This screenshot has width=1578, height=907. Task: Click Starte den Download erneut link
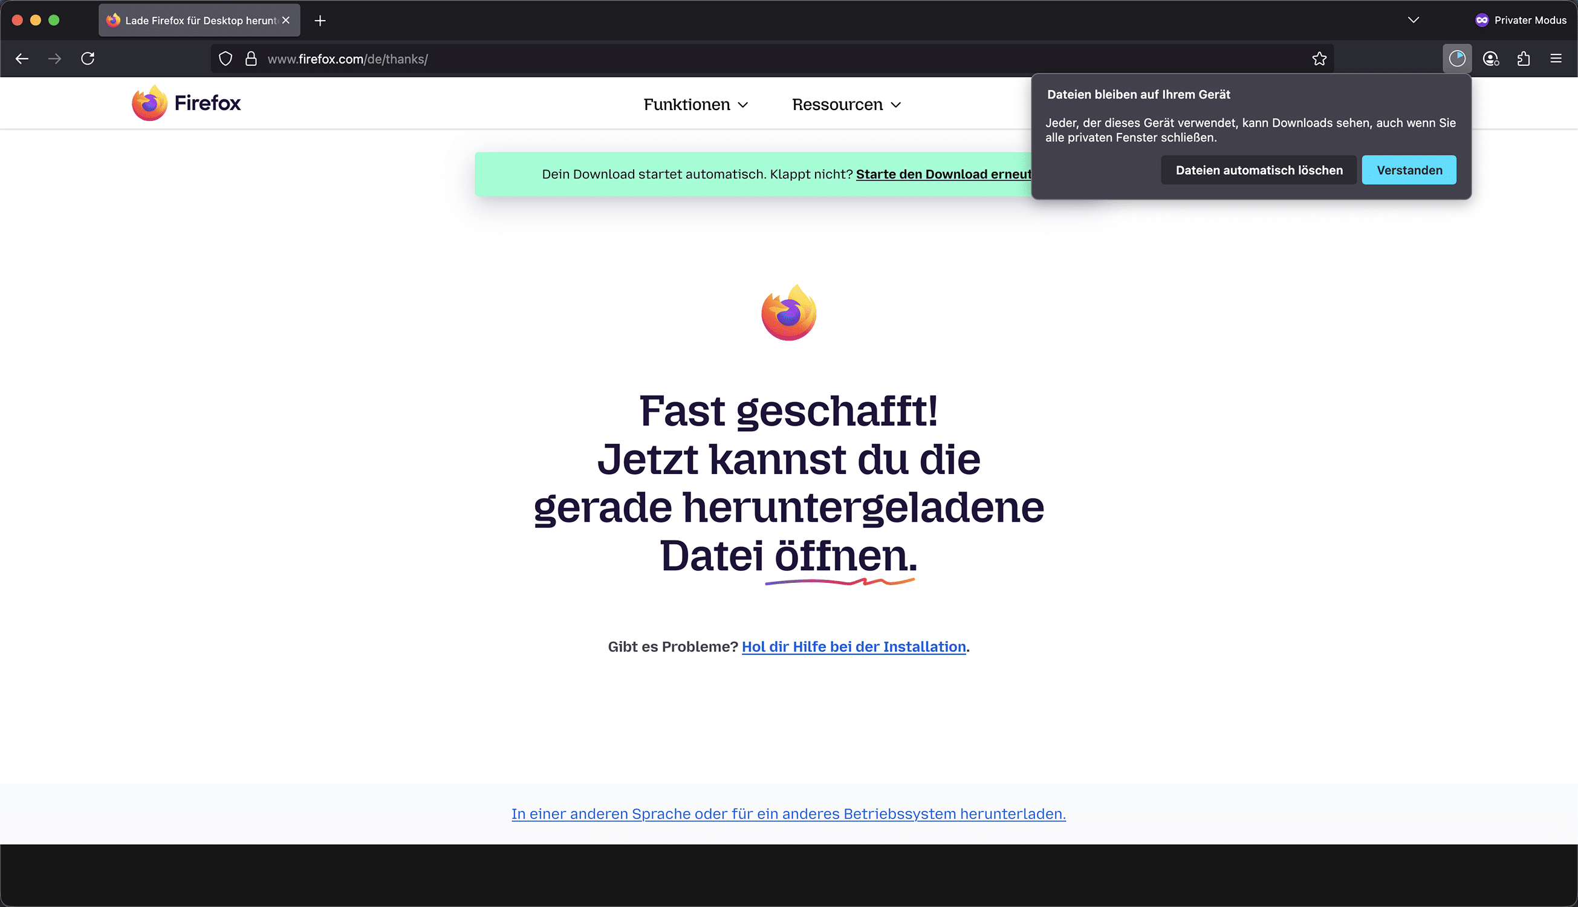943,174
